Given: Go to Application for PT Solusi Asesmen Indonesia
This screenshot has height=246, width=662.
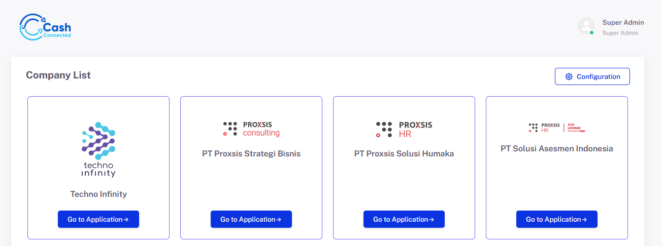Looking at the screenshot, I should click(x=557, y=219).
